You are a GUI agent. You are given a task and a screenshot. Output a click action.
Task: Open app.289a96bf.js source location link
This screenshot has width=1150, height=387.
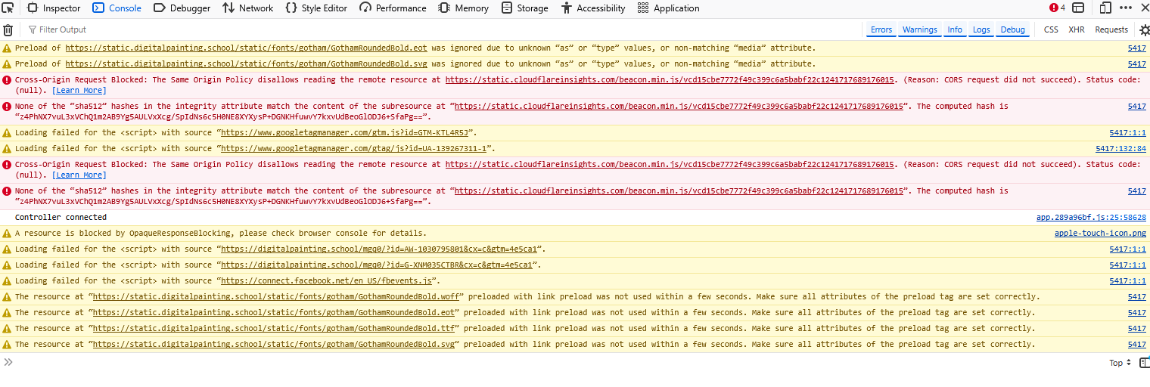1090,218
